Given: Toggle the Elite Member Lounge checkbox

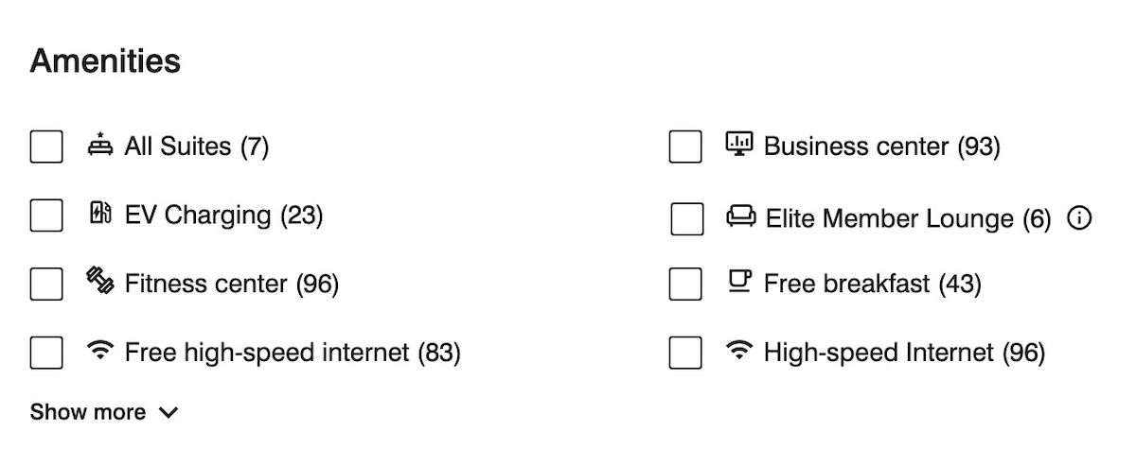Looking at the screenshot, I should [x=687, y=218].
